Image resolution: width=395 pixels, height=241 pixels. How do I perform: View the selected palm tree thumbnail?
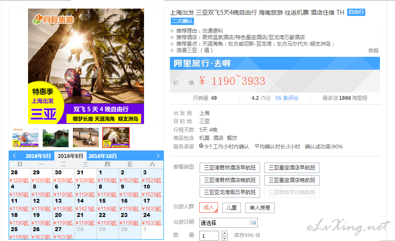coord(116,137)
